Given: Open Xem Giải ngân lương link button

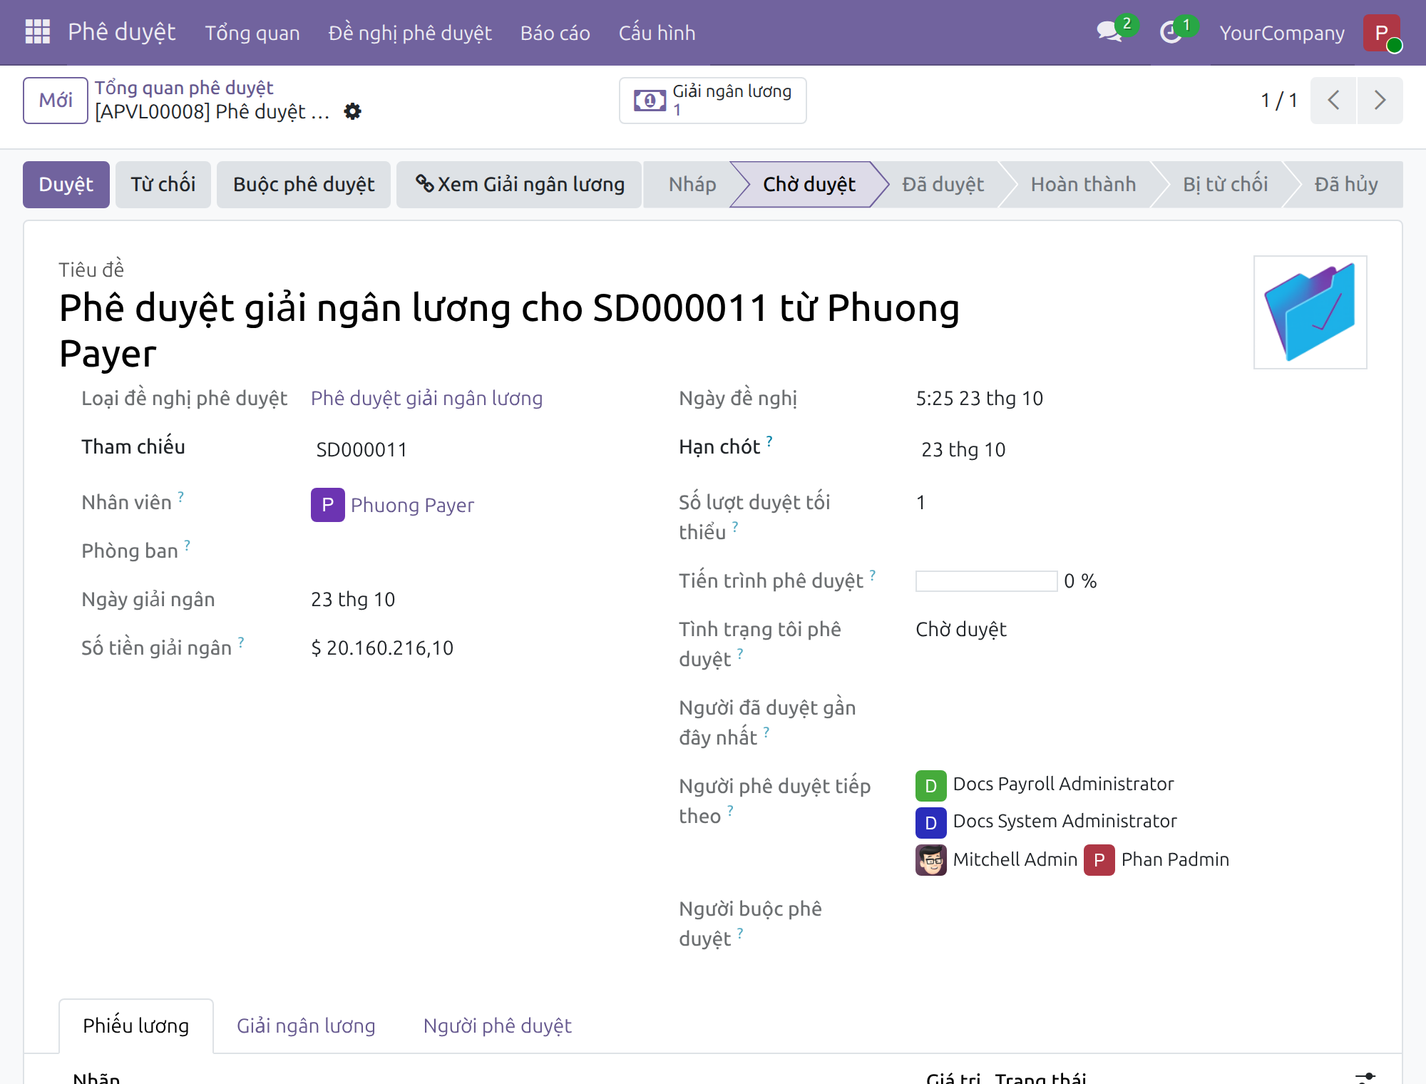Looking at the screenshot, I should (x=519, y=185).
